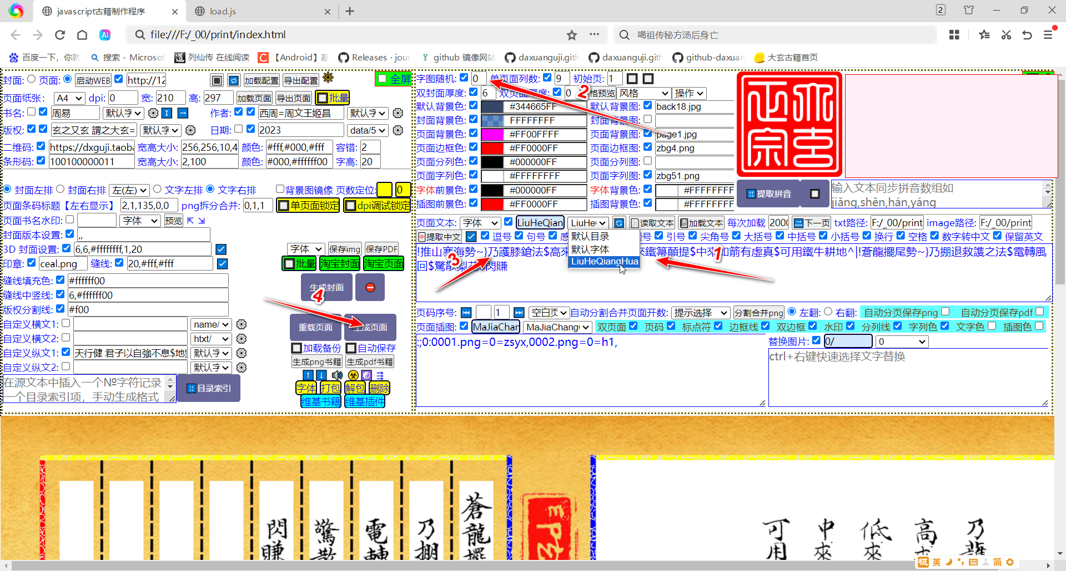
Task: Toggle the 水印 checkbox
Action: 851,326
